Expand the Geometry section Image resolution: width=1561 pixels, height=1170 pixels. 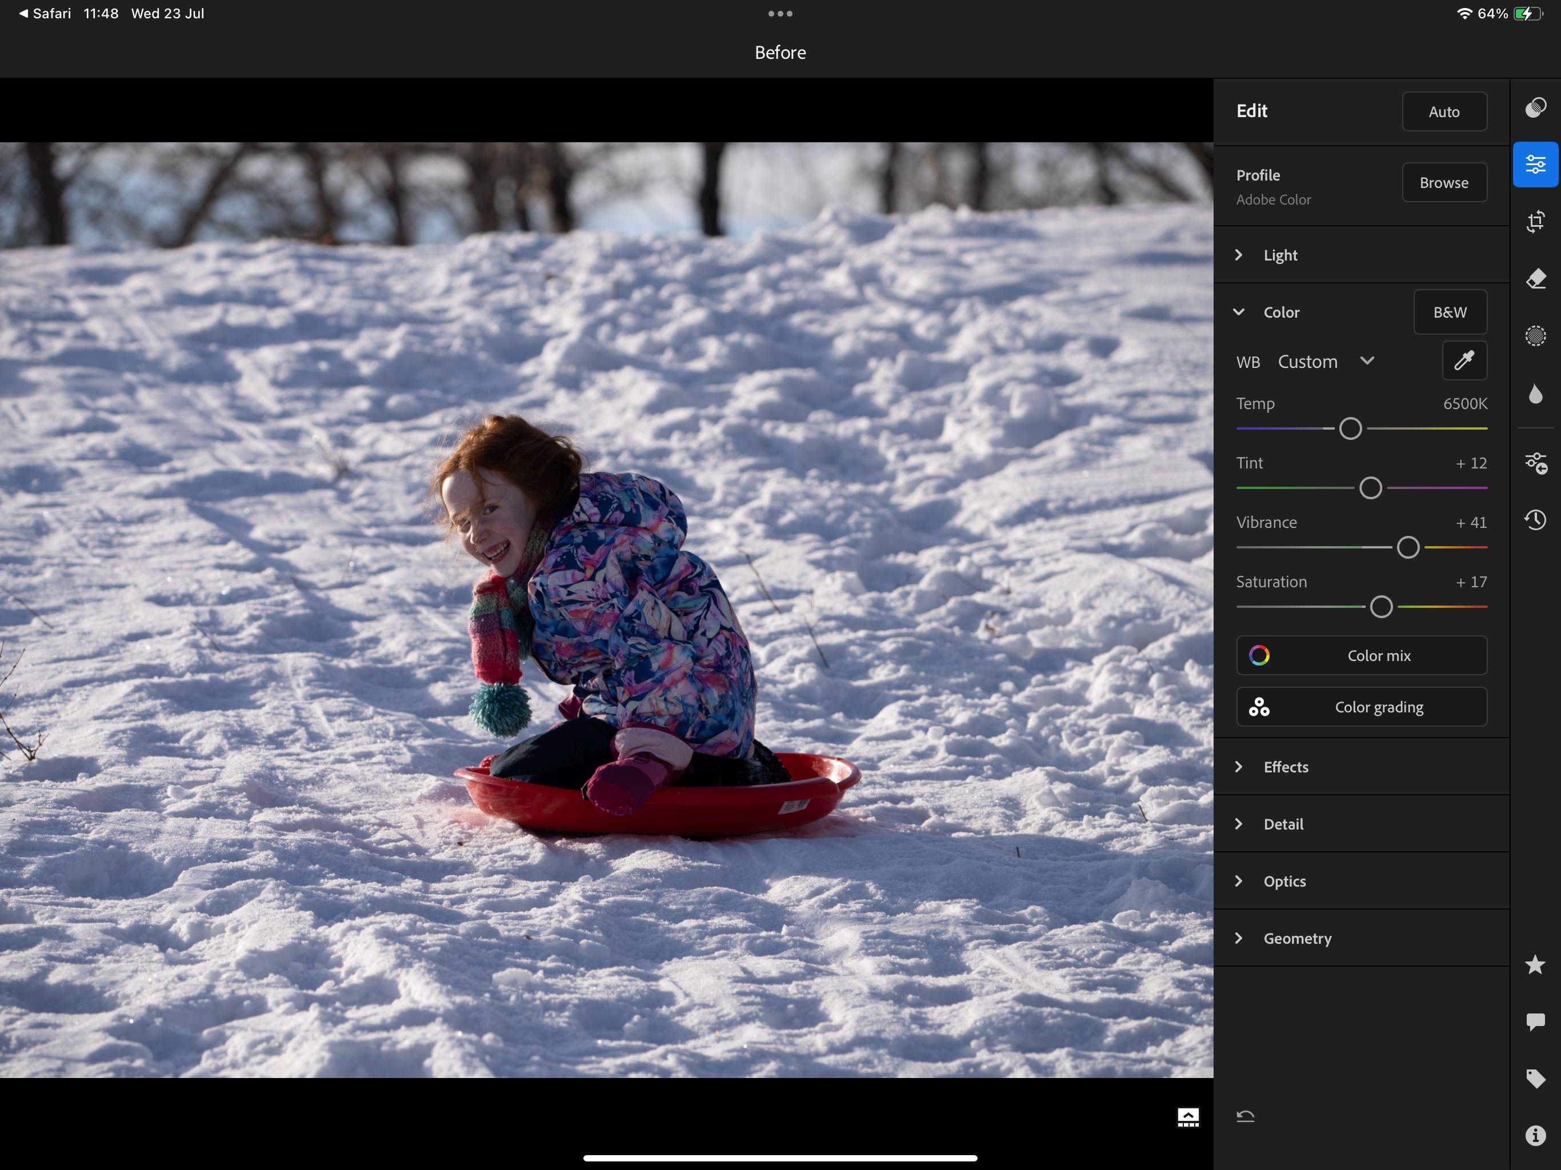pyautogui.click(x=1361, y=939)
